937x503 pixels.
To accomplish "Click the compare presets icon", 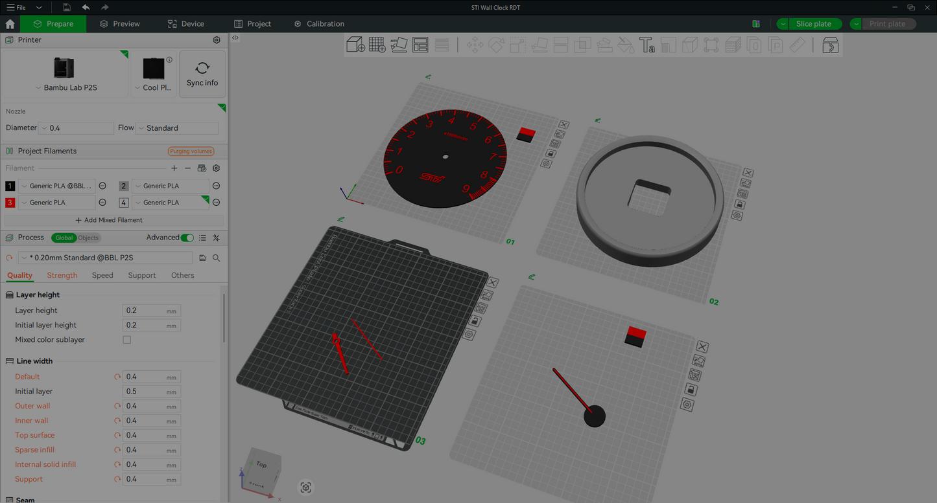I will 217,238.
